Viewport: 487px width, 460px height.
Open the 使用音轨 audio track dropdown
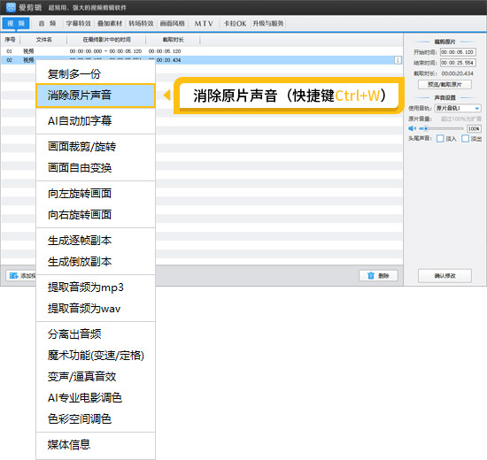[x=458, y=108]
